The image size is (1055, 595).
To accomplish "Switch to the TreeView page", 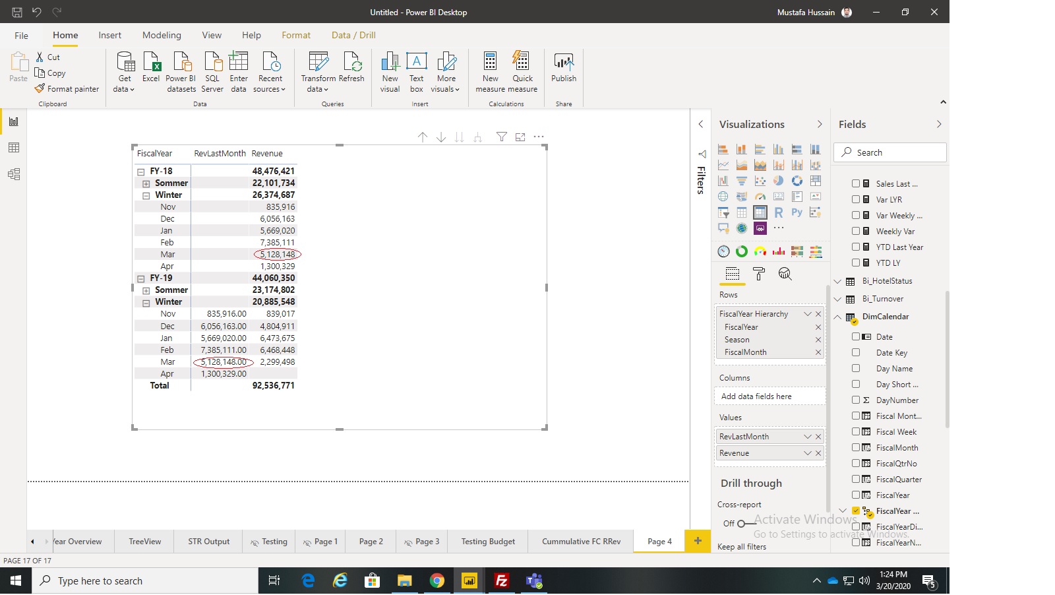I will pyautogui.click(x=144, y=542).
